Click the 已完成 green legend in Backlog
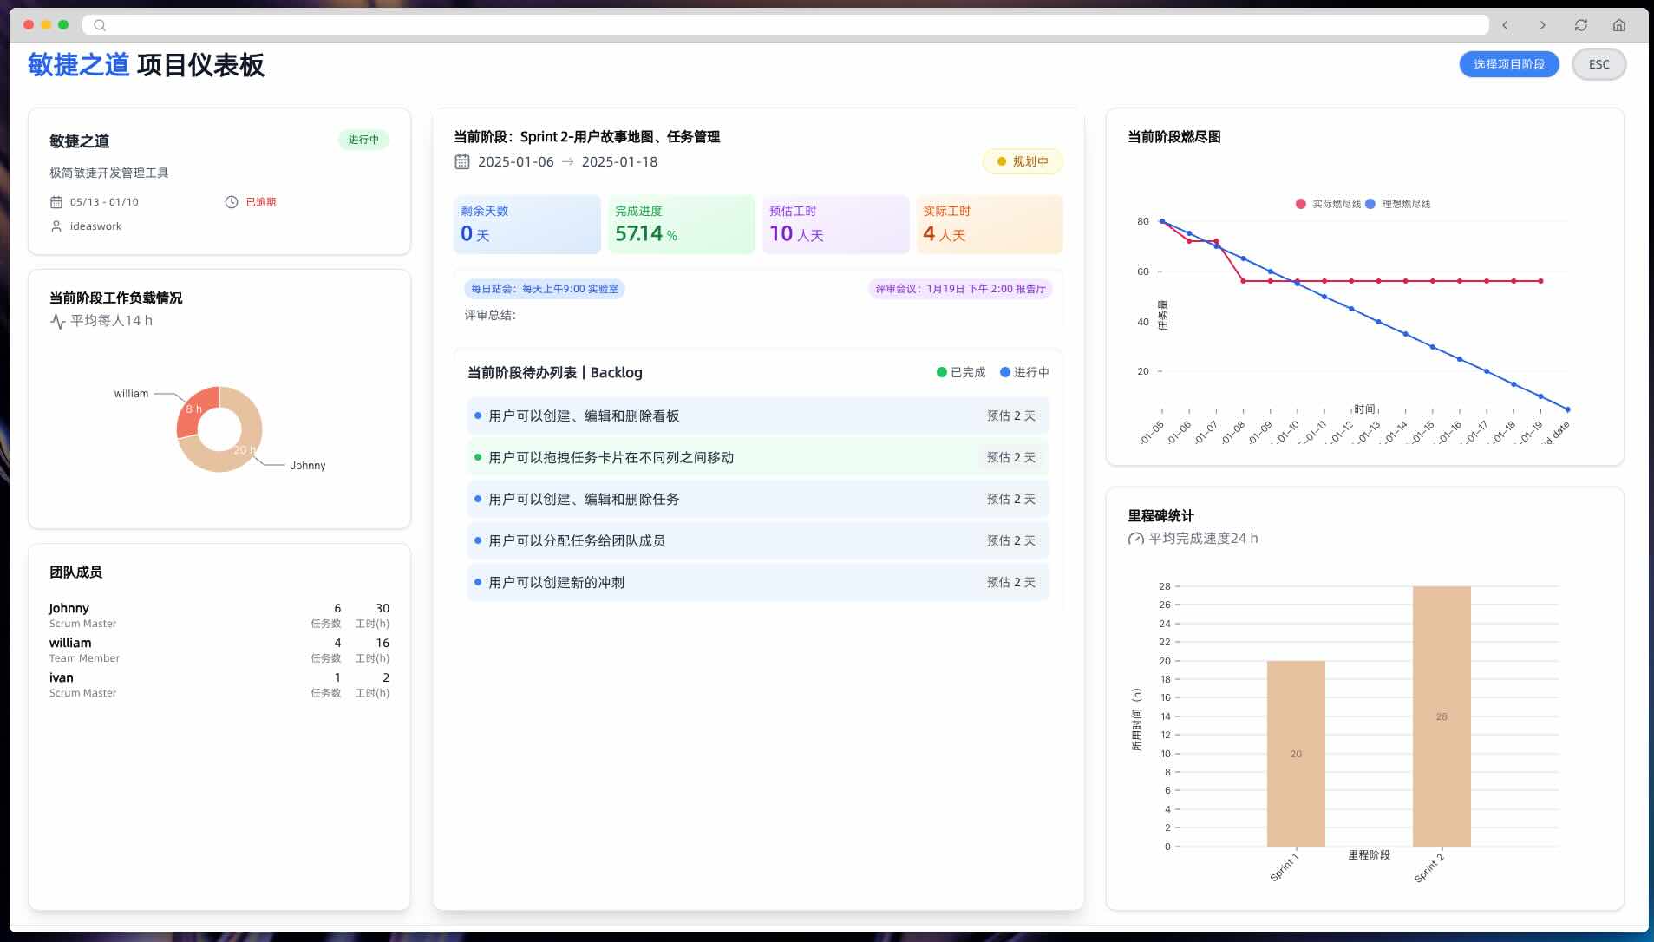The image size is (1654, 942). pos(961,372)
